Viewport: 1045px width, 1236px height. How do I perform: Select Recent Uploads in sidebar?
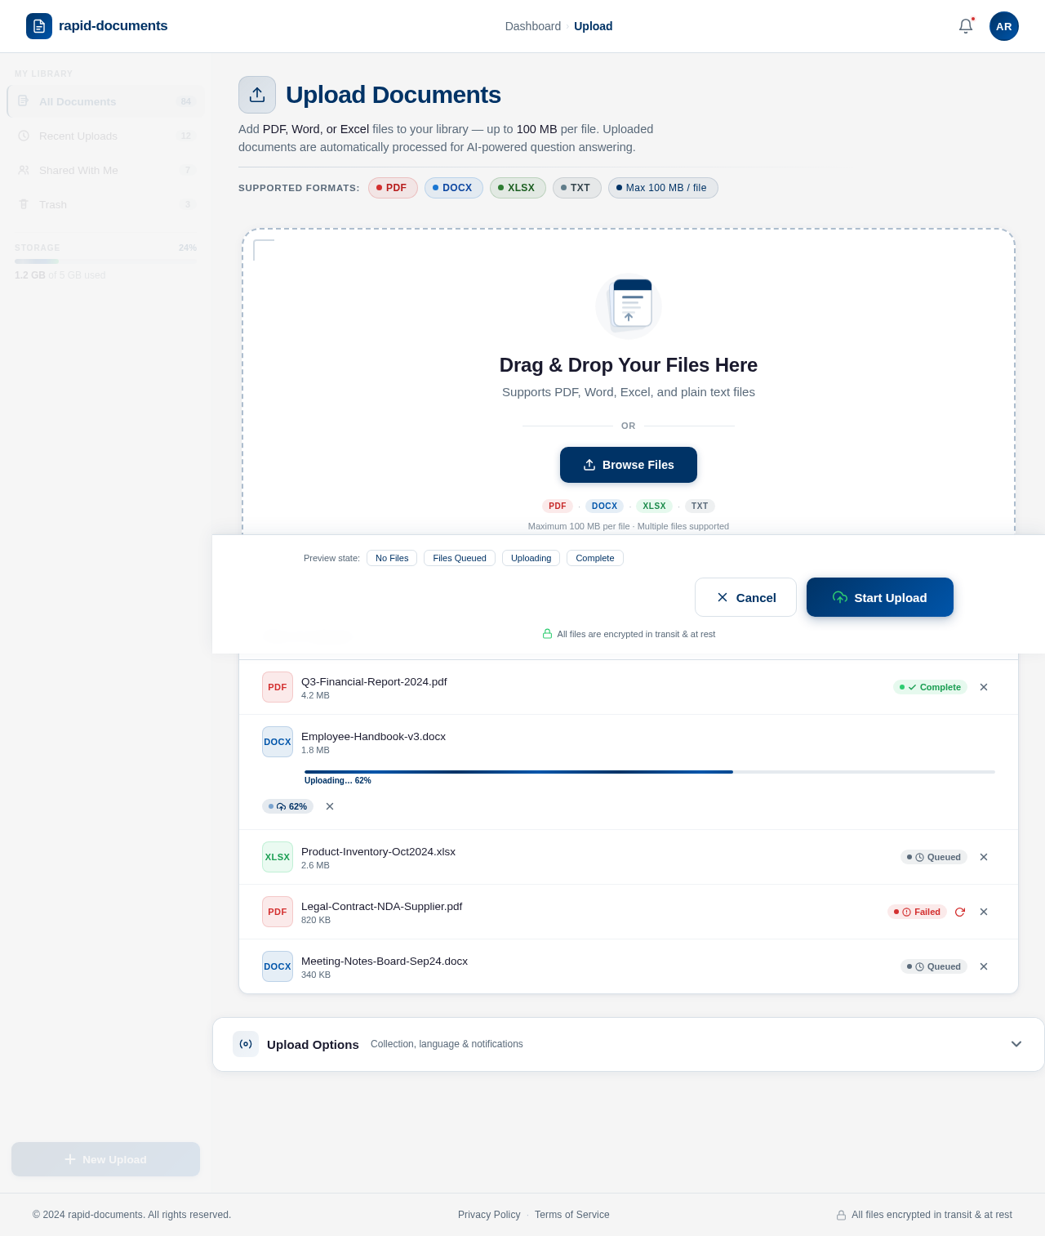click(78, 136)
